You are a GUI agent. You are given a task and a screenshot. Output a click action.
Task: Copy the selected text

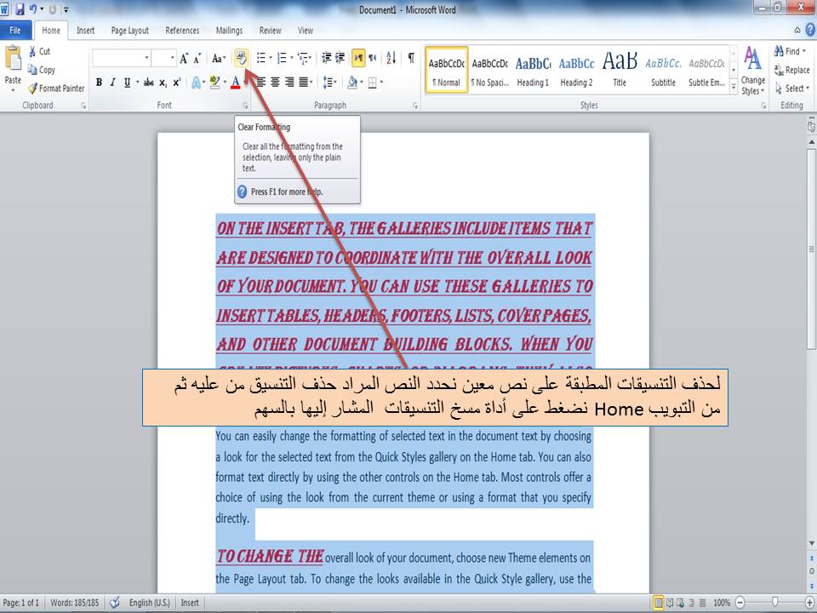41,69
